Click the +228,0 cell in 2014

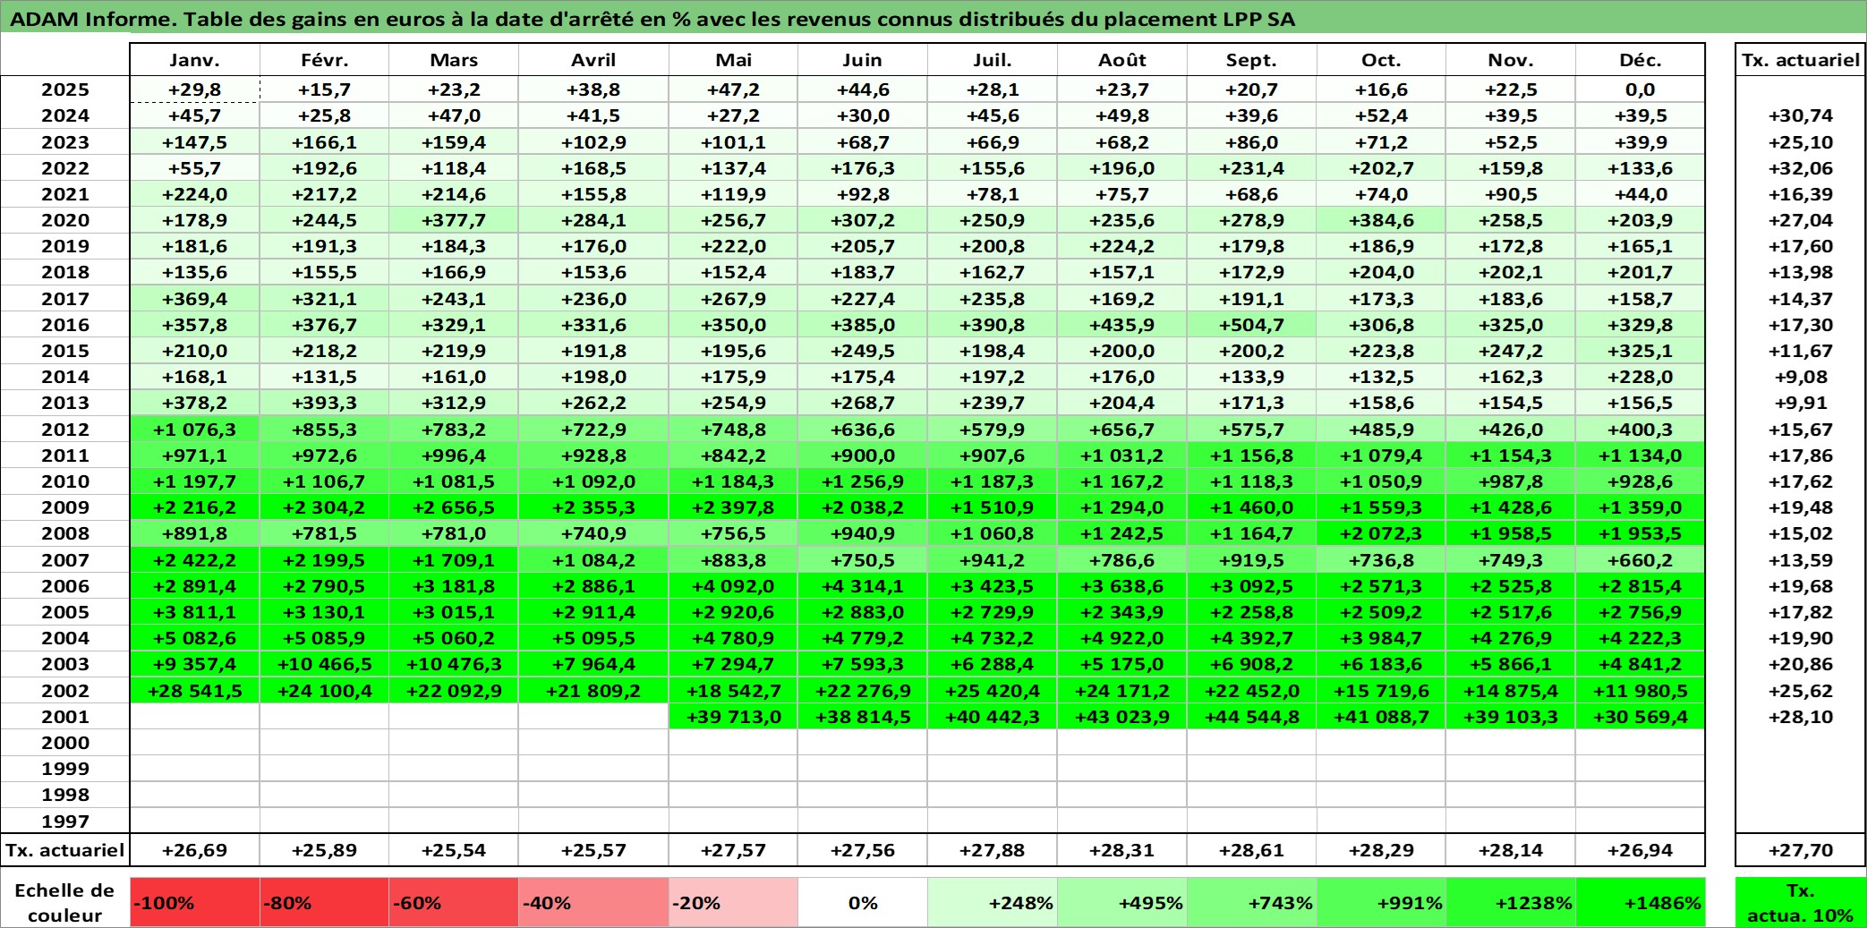(1640, 377)
